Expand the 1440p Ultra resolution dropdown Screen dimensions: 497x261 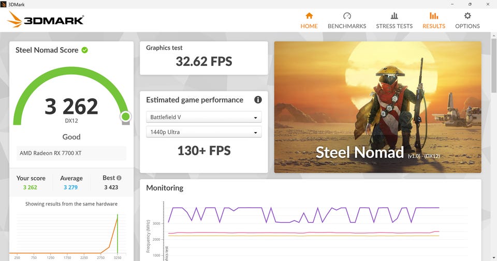(x=204, y=132)
